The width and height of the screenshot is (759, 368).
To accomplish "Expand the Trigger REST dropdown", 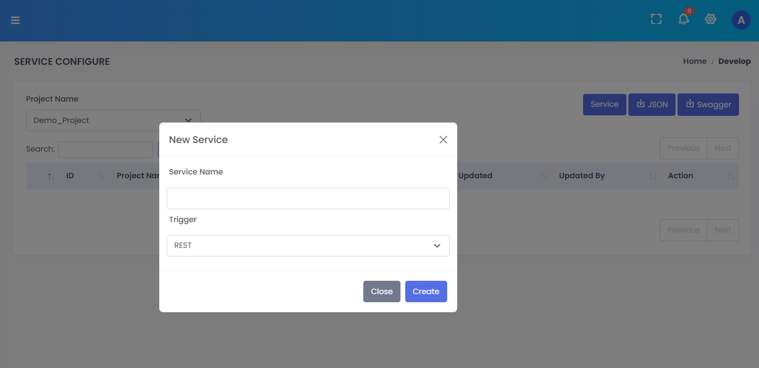I will pyautogui.click(x=308, y=245).
